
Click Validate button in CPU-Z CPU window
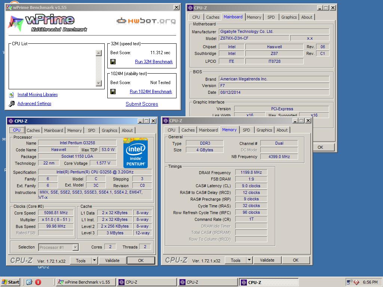[x=112, y=260]
